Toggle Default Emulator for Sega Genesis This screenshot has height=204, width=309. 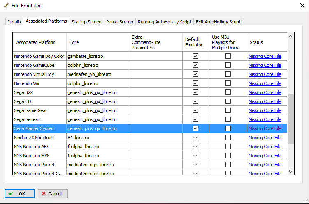click(196, 119)
